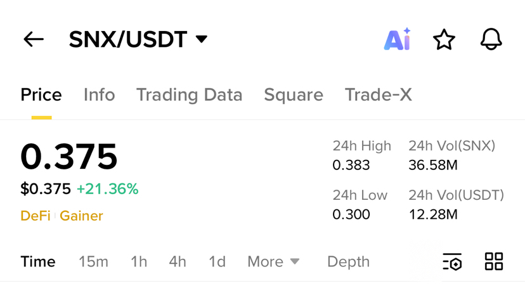Select the Price tab

(x=41, y=95)
